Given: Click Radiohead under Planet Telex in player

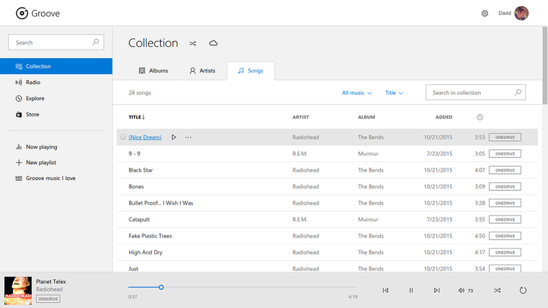Looking at the screenshot, I should (x=49, y=289).
